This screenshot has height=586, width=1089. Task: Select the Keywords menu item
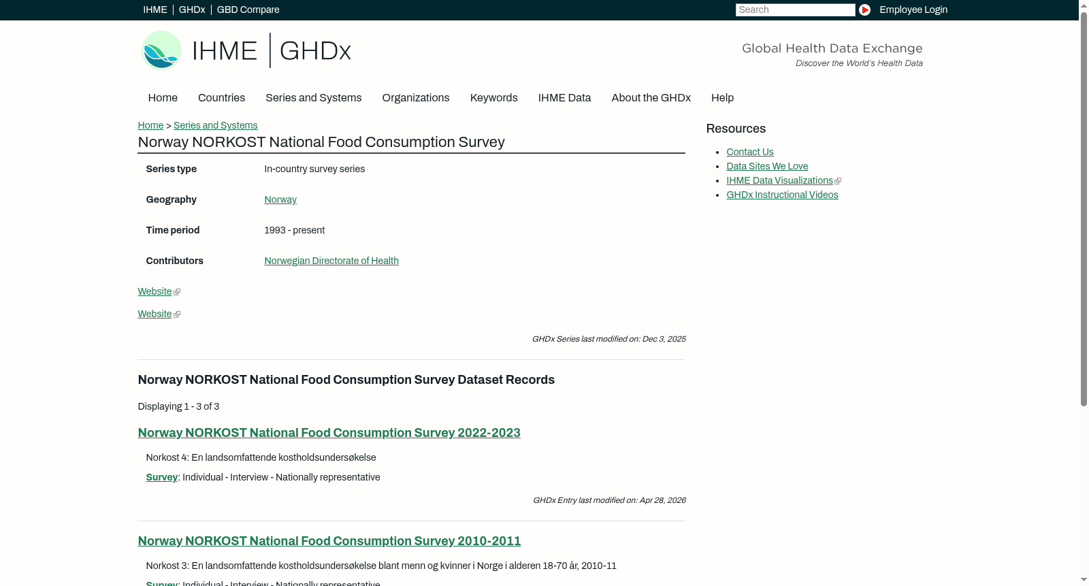[494, 98]
